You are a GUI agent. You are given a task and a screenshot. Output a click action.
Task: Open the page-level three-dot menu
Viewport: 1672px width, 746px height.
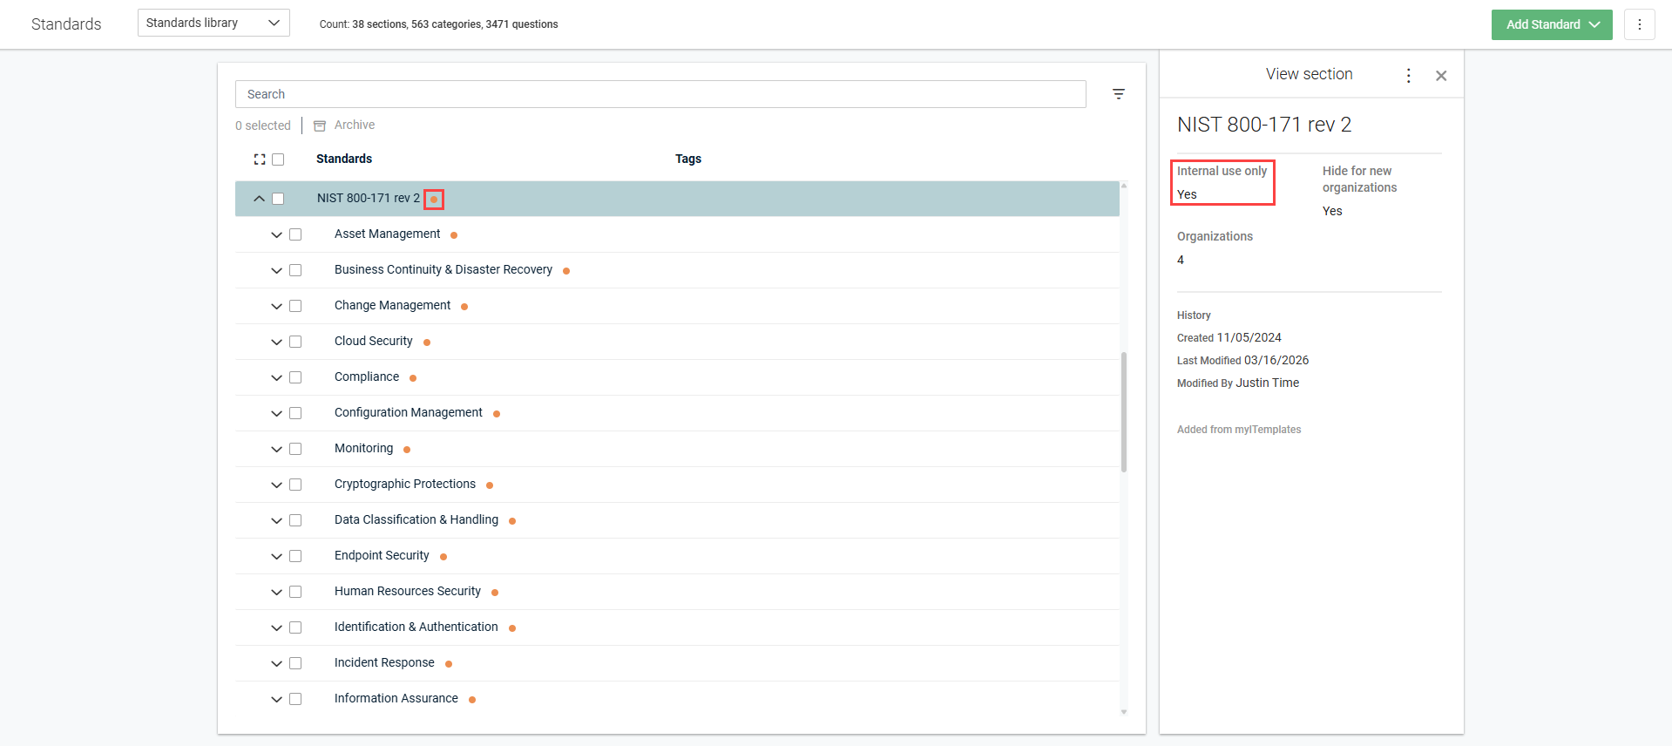1639,24
